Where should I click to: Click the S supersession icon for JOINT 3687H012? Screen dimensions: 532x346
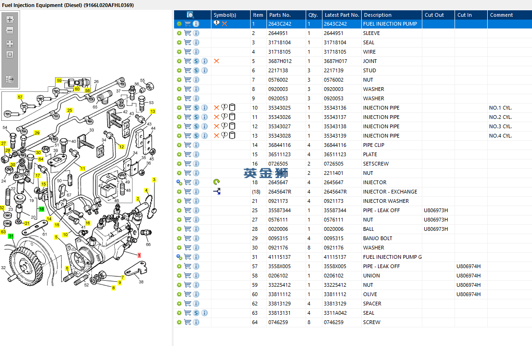click(196, 61)
